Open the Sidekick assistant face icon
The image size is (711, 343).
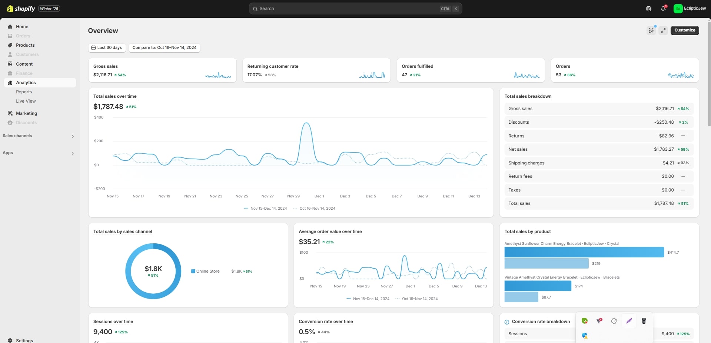(649, 9)
